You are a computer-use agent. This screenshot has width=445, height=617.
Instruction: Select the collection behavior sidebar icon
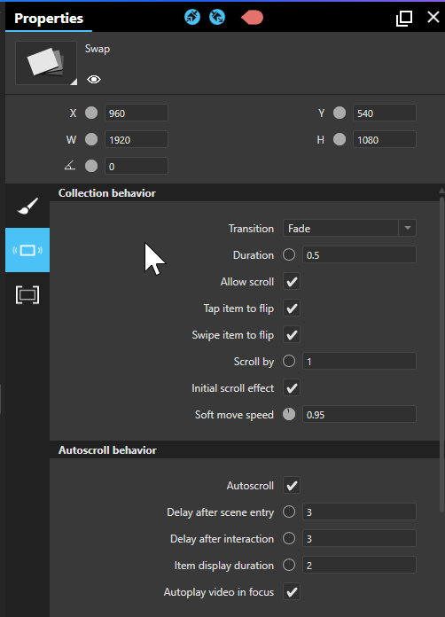(x=27, y=250)
